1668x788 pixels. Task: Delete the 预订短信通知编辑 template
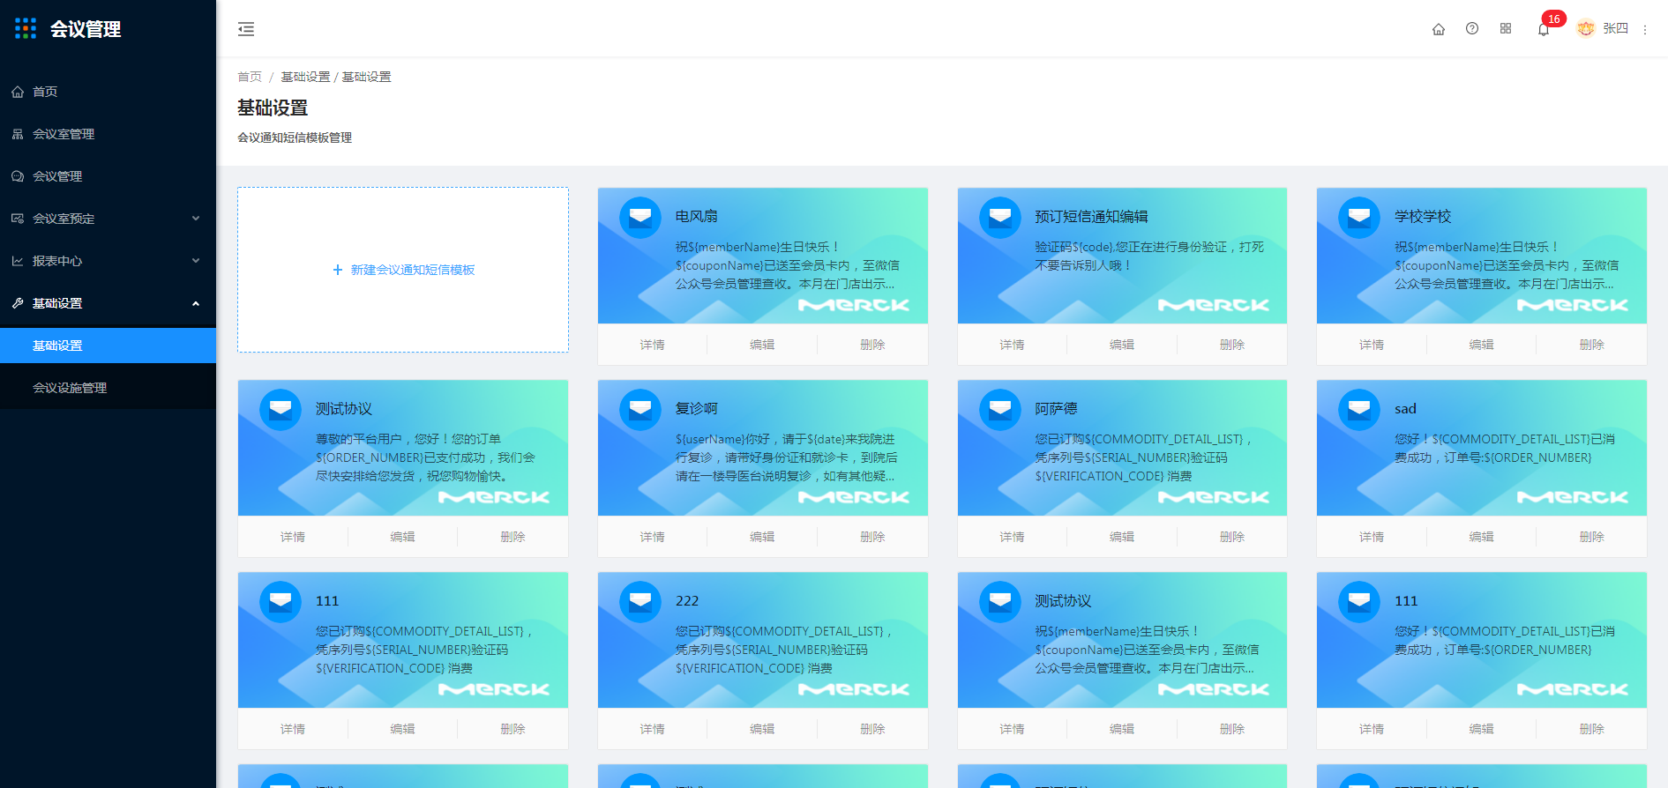pos(1232,345)
